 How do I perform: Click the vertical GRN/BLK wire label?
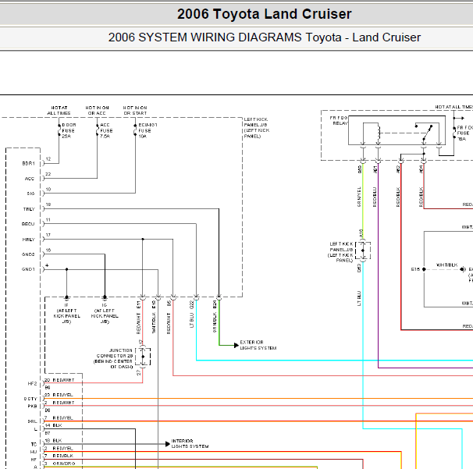click(x=215, y=322)
